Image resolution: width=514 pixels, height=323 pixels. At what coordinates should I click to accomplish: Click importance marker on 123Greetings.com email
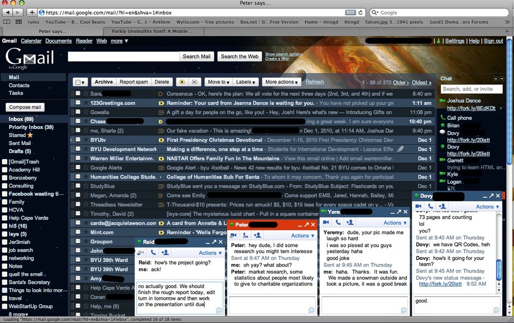tap(161, 103)
